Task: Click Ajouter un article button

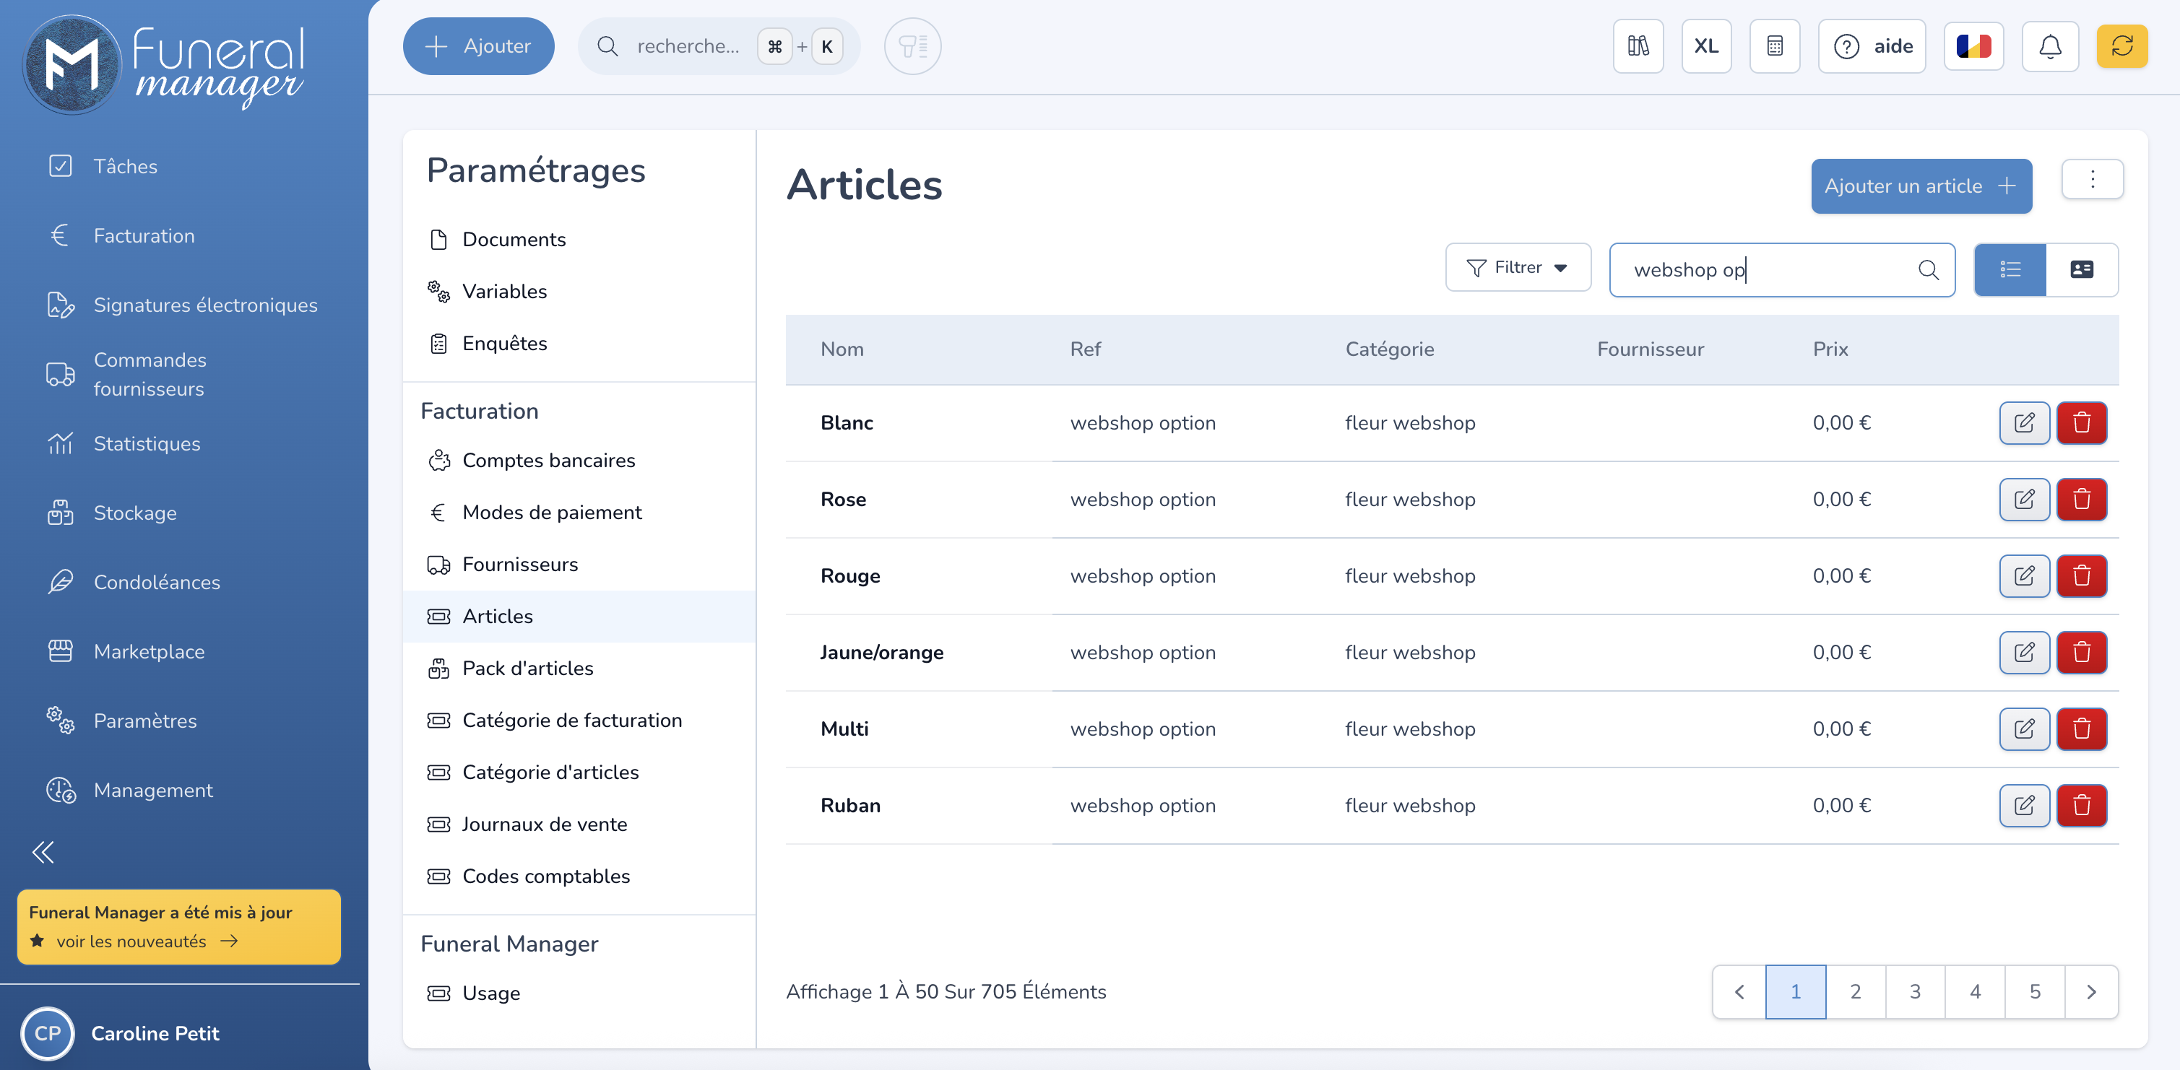Action: (x=1920, y=186)
